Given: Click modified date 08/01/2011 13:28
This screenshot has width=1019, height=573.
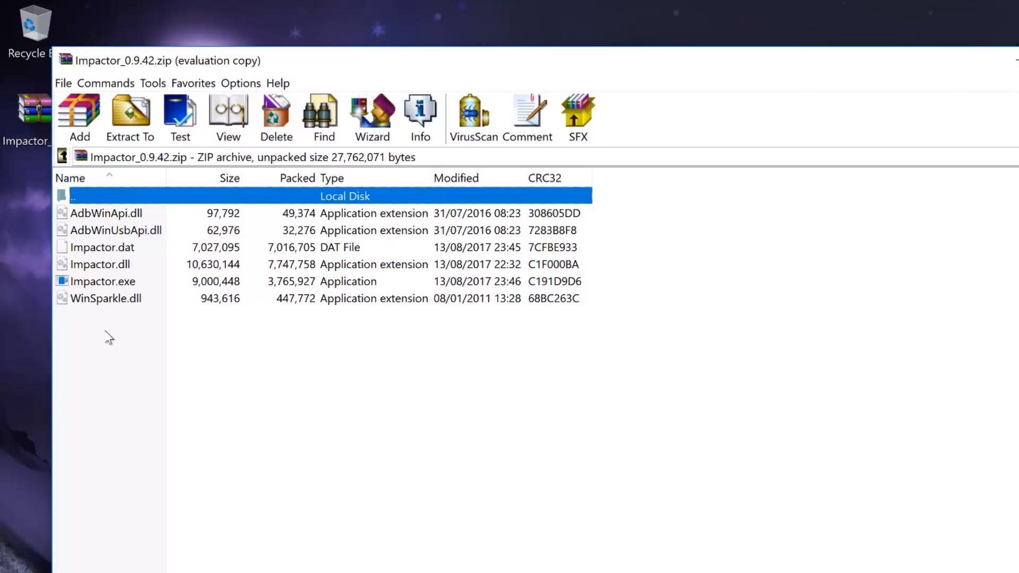Looking at the screenshot, I should click(477, 298).
